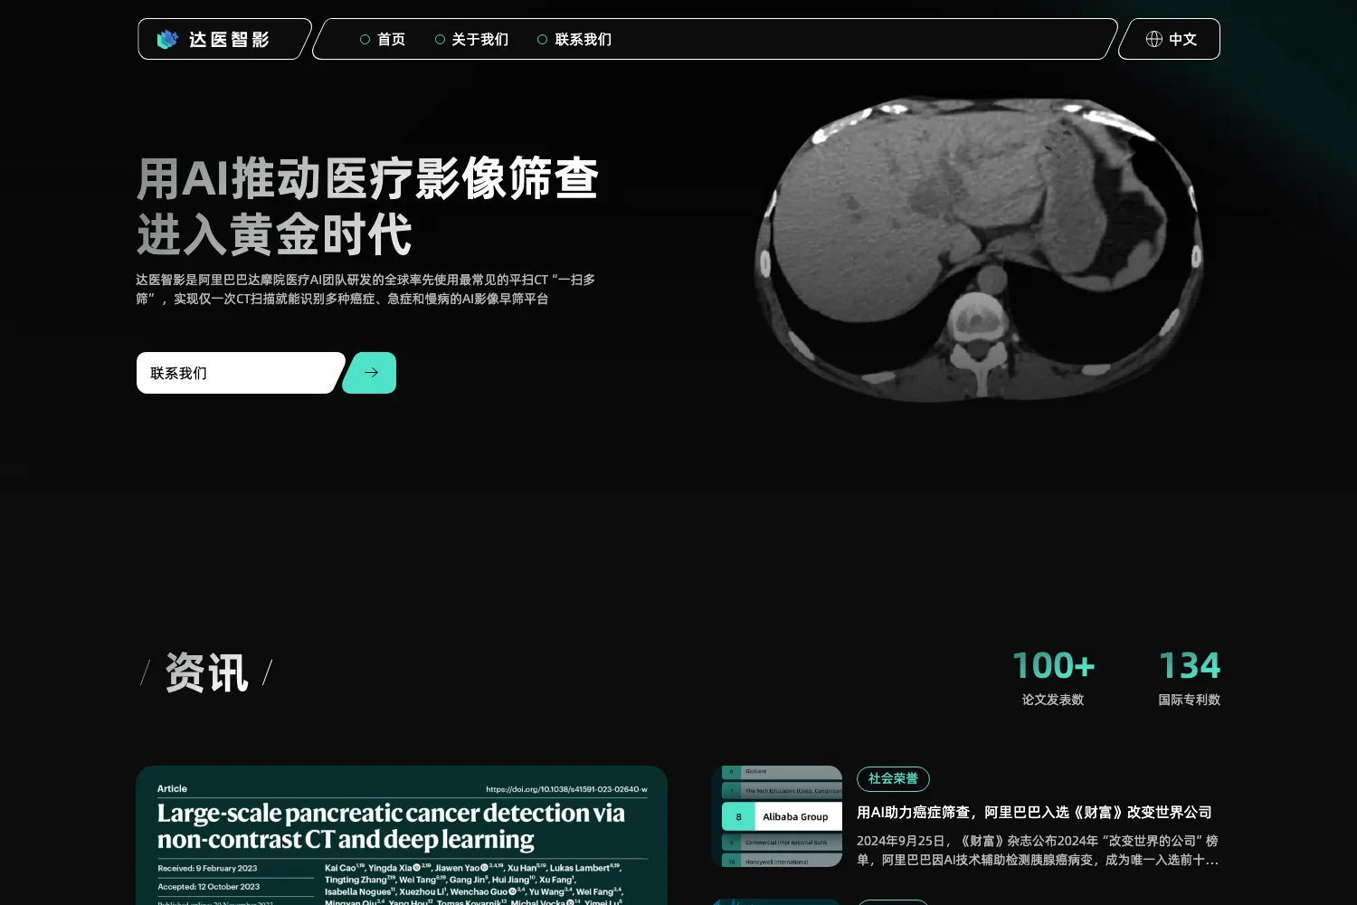Open news titled 用AI助力癌症筛查，阿里巴巴入选《财富》

point(1034,813)
